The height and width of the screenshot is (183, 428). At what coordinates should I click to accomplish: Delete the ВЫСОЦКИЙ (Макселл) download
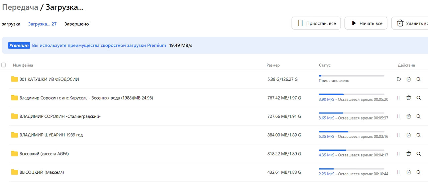(409, 172)
